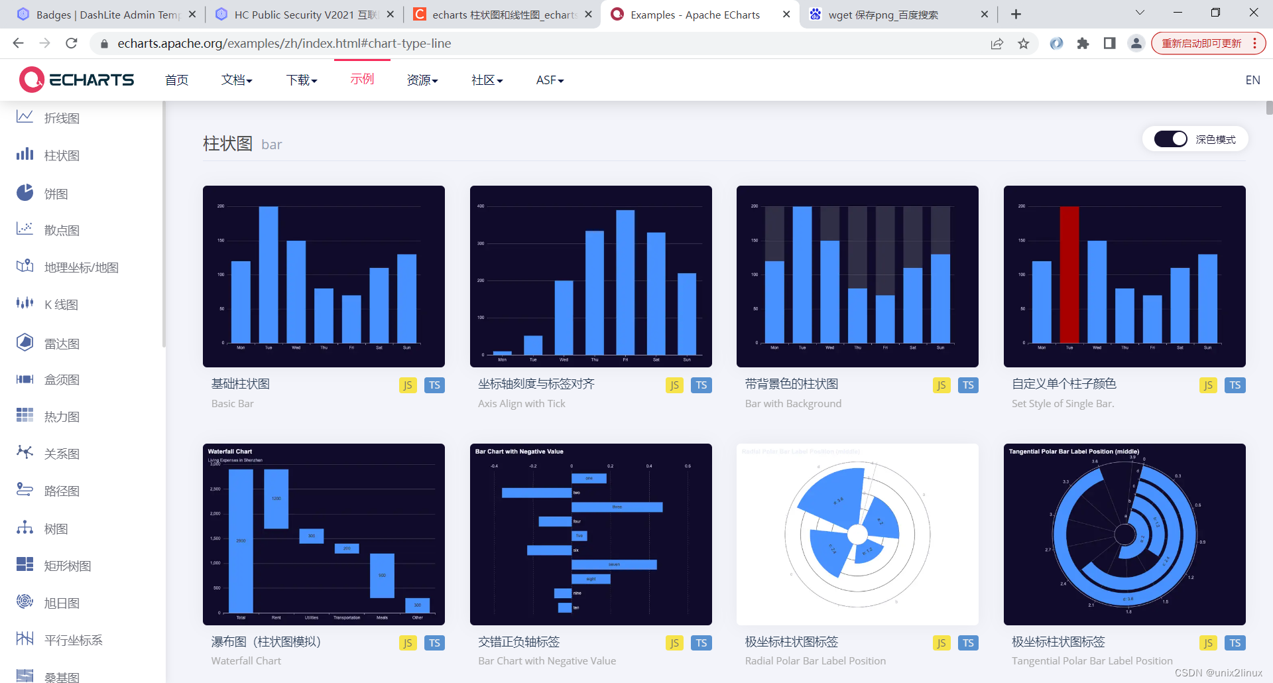This screenshot has height=683, width=1273.
Task: Close the Examples - Apache ECharts tab
Action: coord(786,14)
